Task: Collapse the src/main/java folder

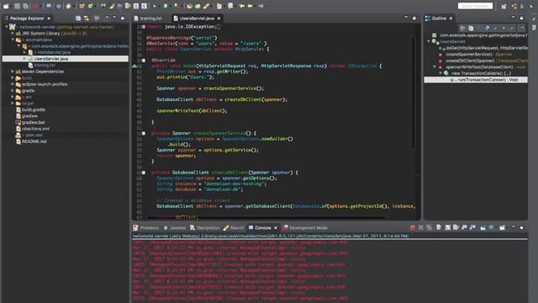Action: coord(13,40)
